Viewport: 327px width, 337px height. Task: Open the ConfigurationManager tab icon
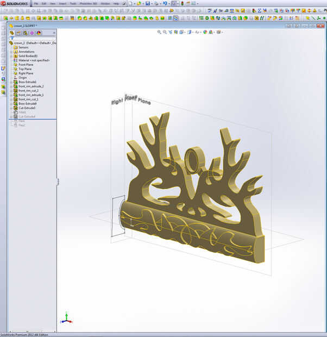26,33
